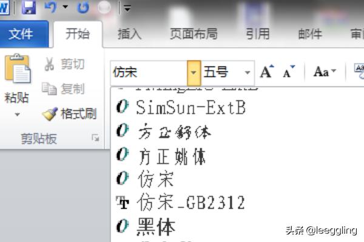Click the 复制 button
364x242 pixels.
(x=63, y=89)
